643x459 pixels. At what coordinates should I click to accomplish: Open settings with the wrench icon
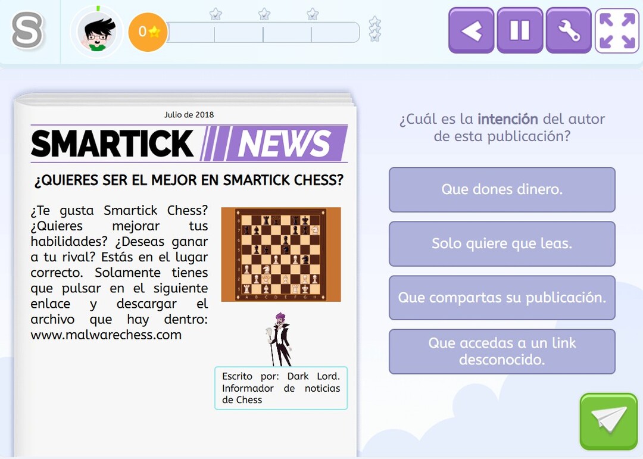tap(568, 31)
